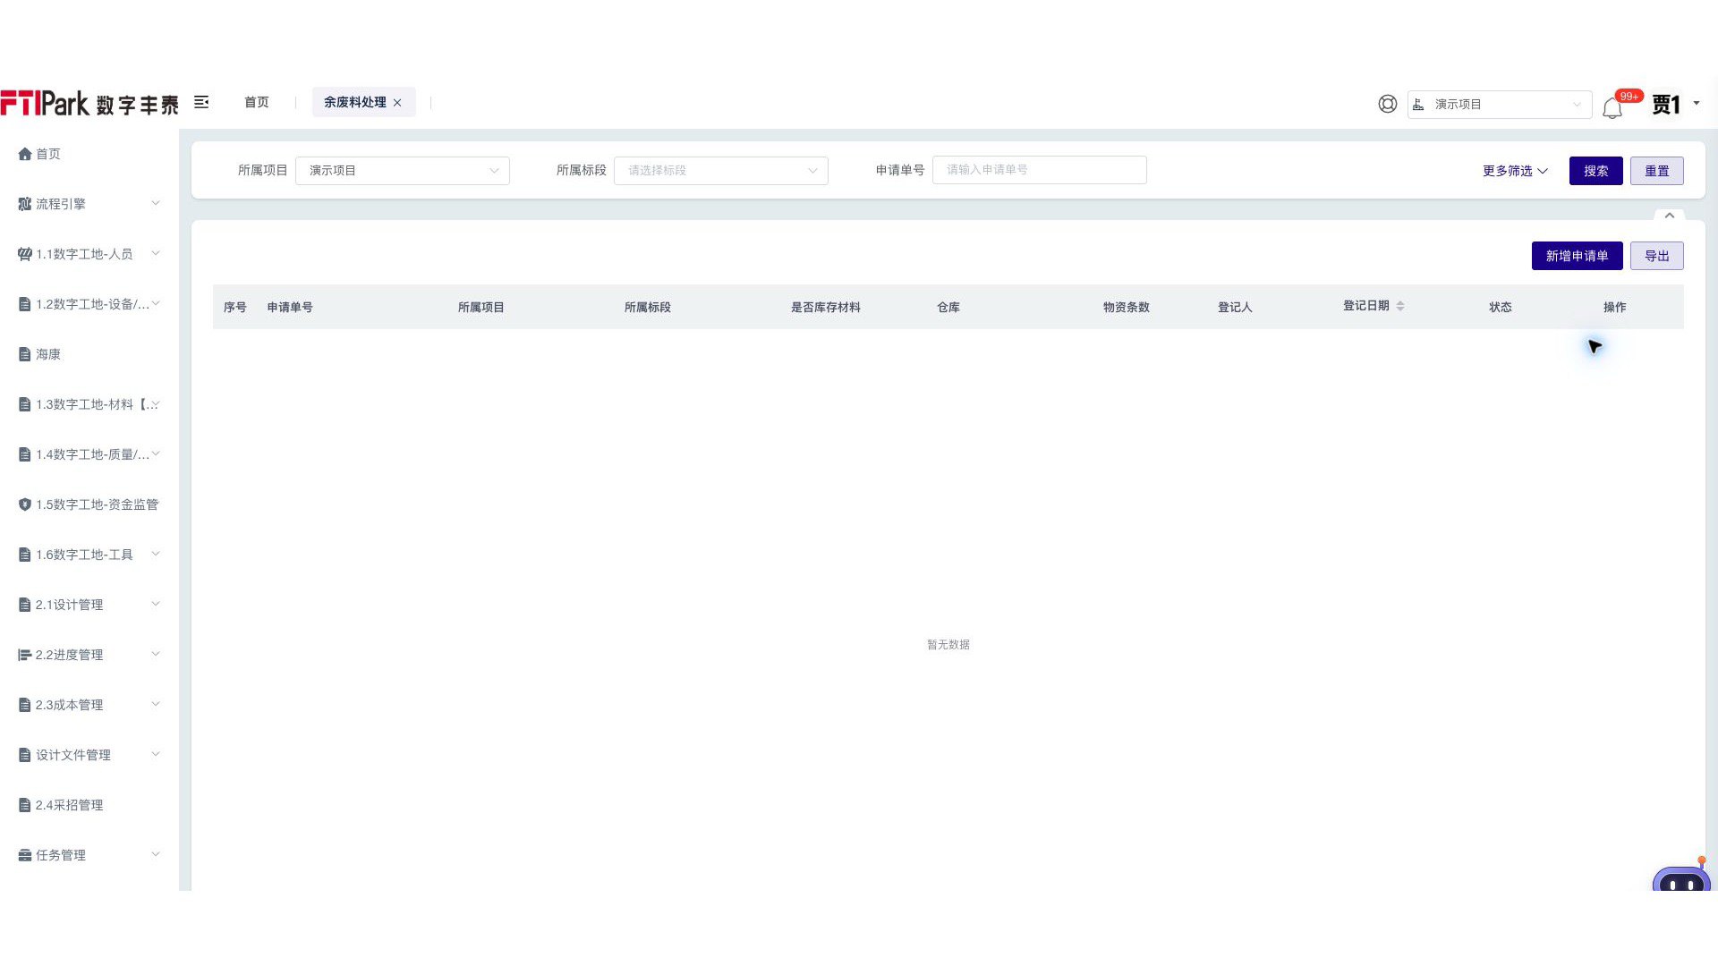The width and height of the screenshot is (1718, 966).
Task: Click the 海康 document icon
Action: [25, 354]
